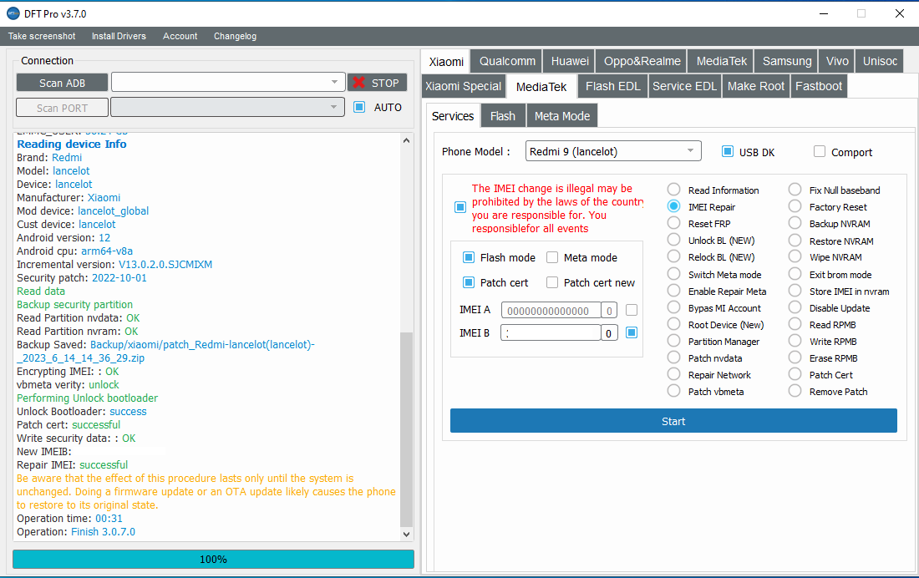Click the log panel scrollbar thumb
919x578 pixels.
(x=406, y=429)
